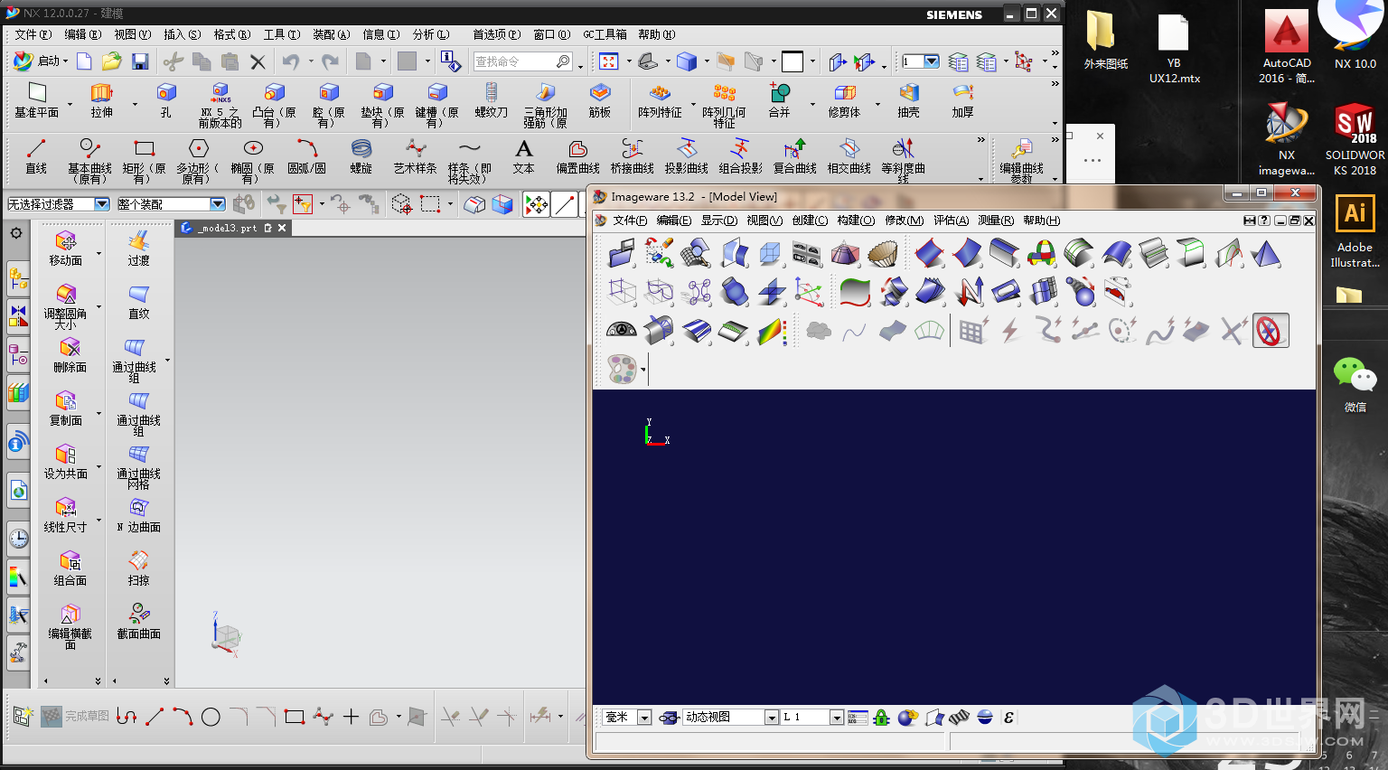This screenshot has height=770, width=1388.
Task: Click the gauge dial icon in Imageware
Action: [622, 331]
